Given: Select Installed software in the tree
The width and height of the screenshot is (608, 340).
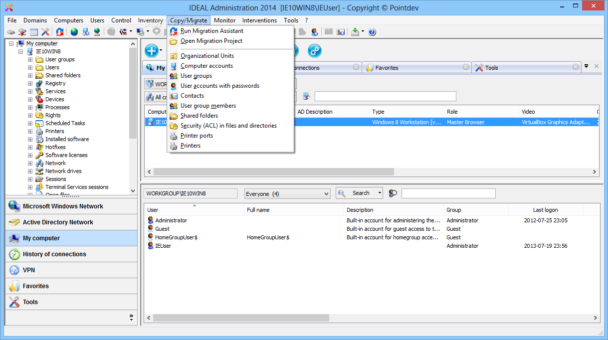Looking at the screenshot, I should 67,139.
